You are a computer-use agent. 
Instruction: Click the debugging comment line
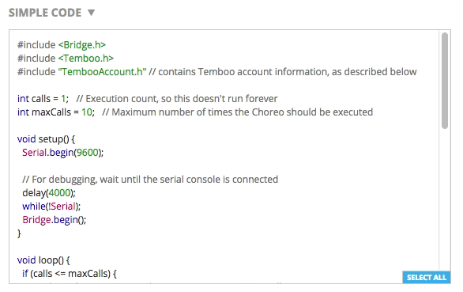pos(150,180)
